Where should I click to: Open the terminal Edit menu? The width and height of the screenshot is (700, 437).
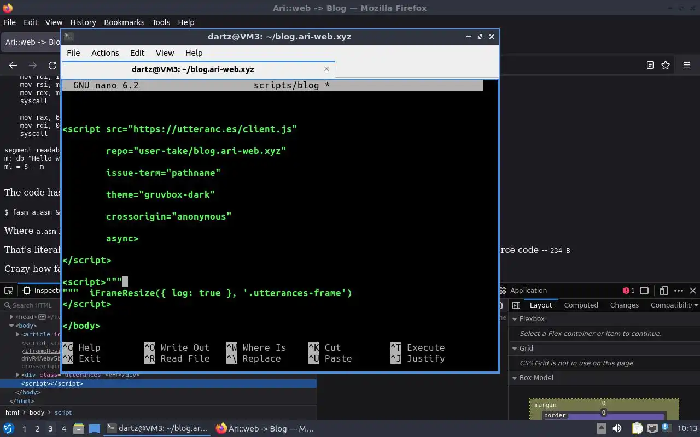(x=137, y=53)
